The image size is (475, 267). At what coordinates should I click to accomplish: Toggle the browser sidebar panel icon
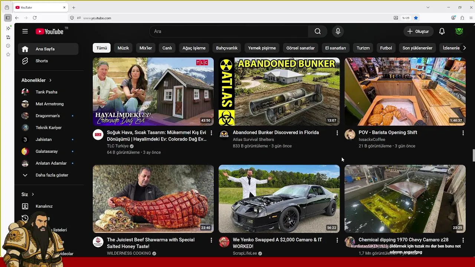click(8, 18)
